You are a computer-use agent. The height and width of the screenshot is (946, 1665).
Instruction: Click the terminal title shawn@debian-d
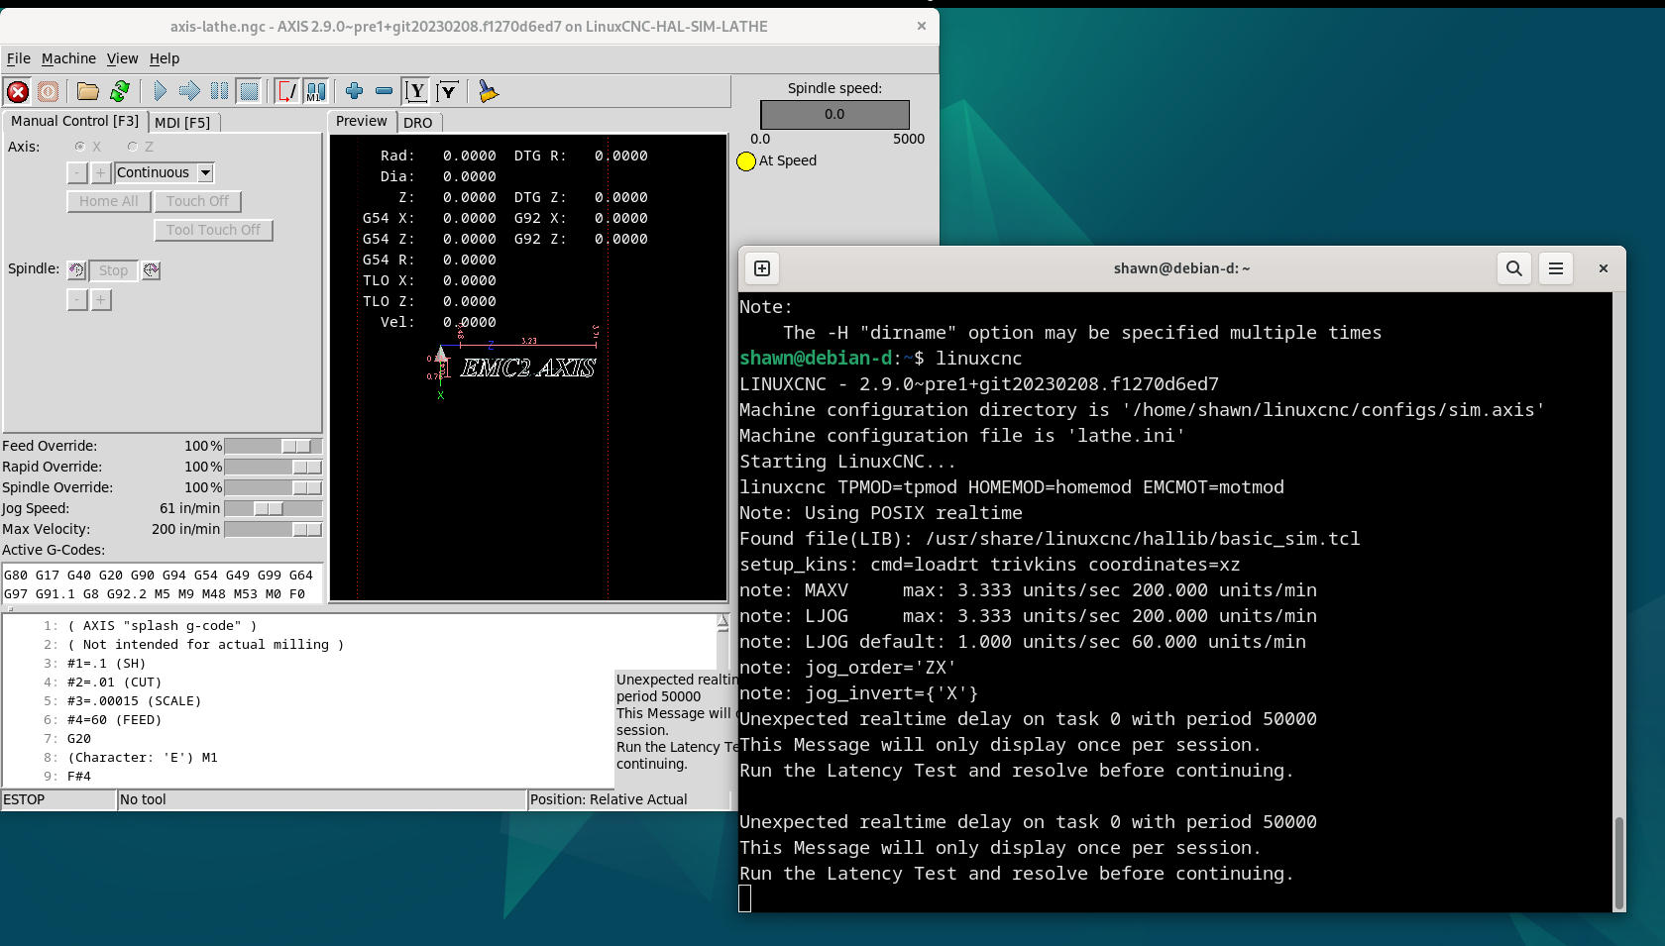1181,268
